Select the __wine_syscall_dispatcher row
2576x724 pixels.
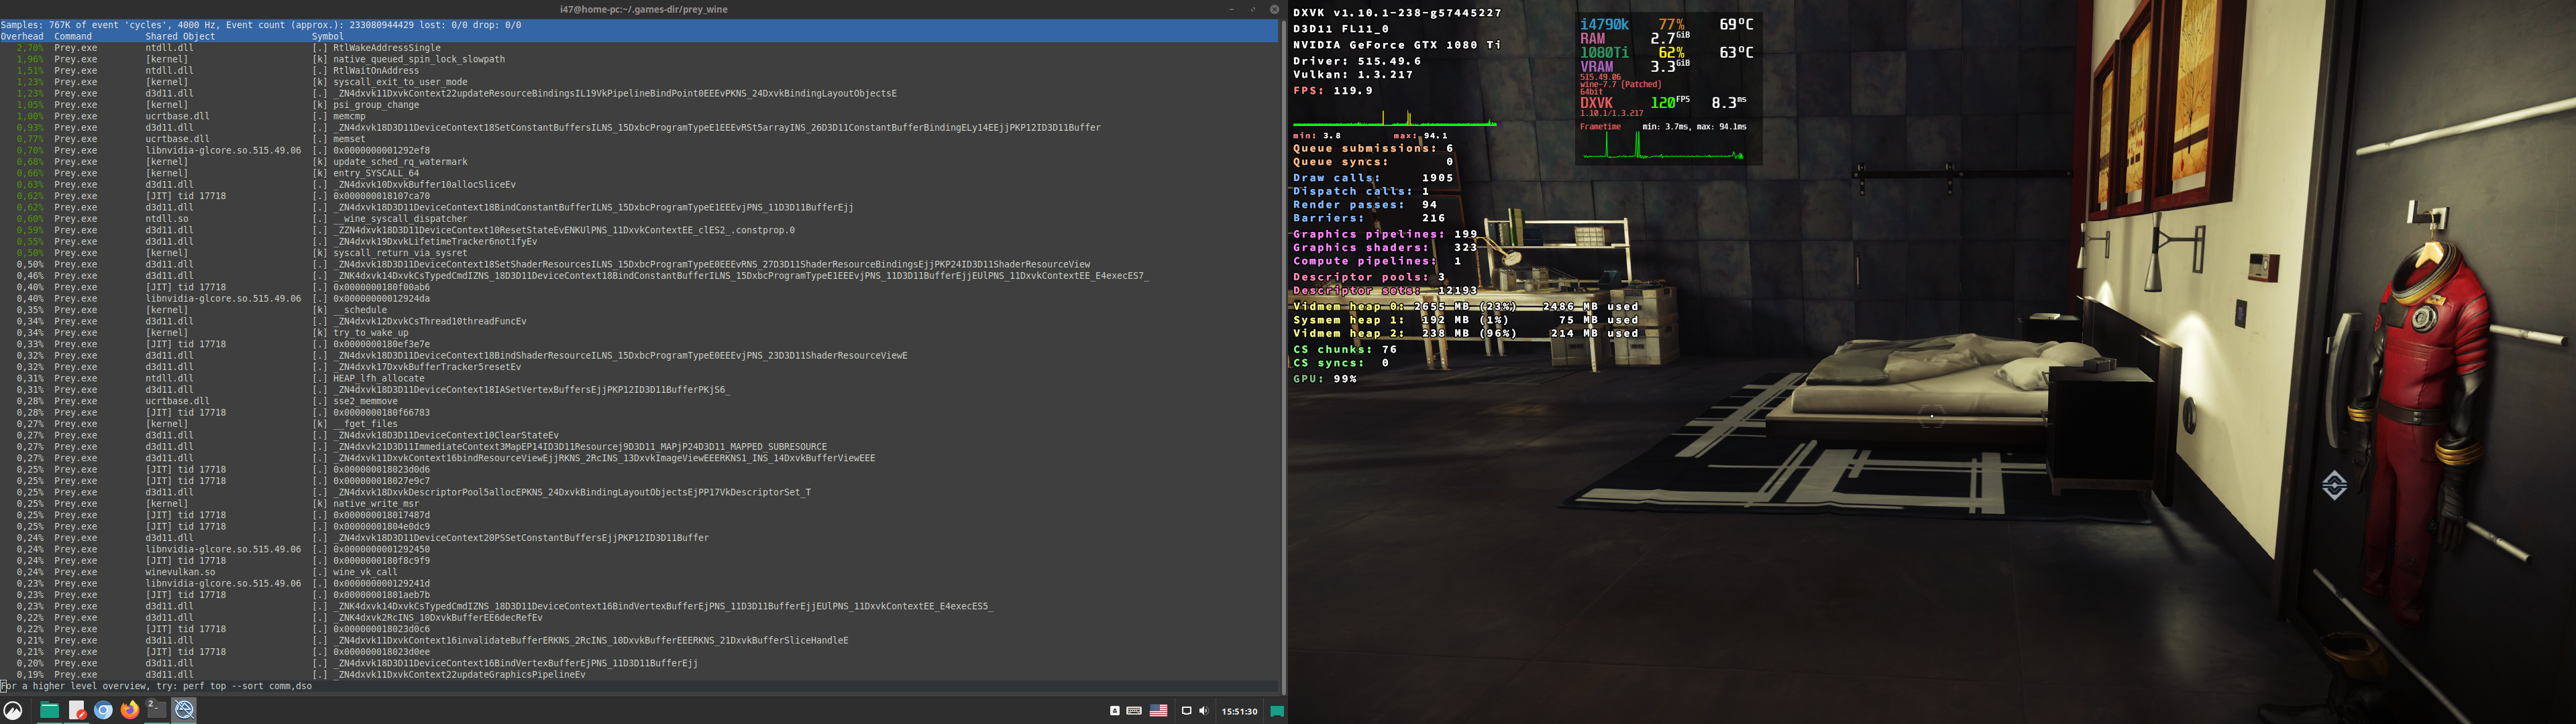(640, 219)
